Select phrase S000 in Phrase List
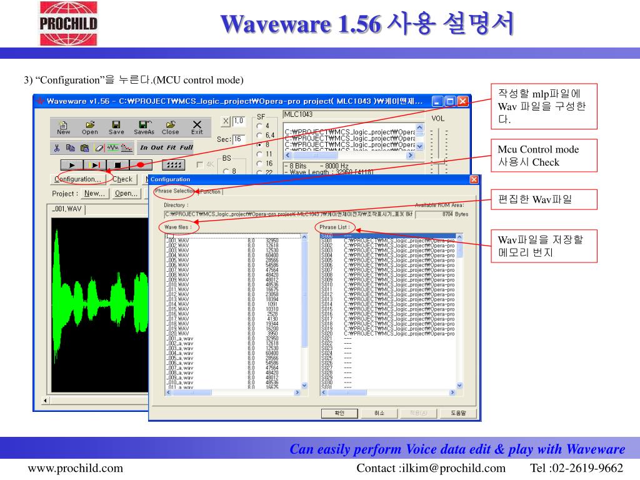The height and width of the screenshot is (480, 640). [x=388, y=236]
